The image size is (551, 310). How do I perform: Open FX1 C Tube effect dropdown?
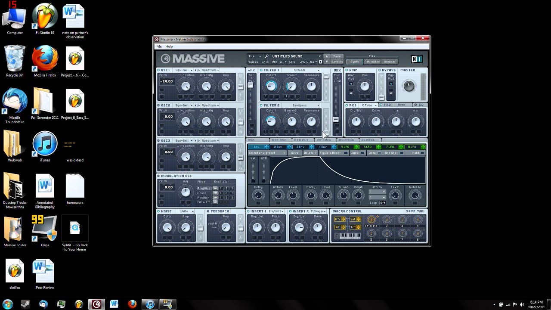click(x=369, y=105)
